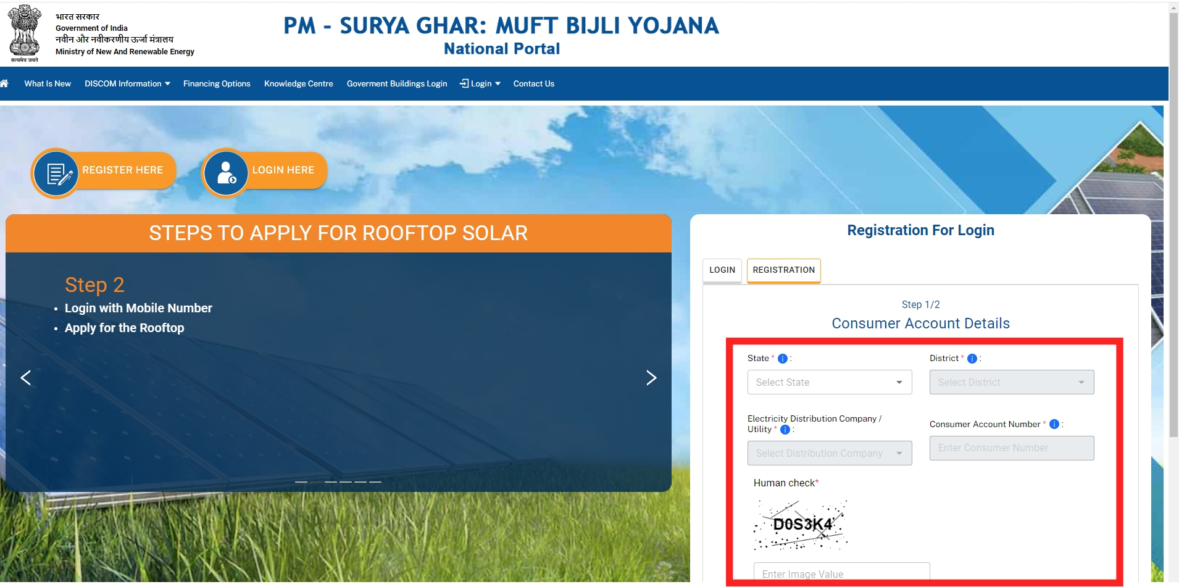Go to previous slide with left arrow
The image size is (1179, 587).
click(26, 378)
